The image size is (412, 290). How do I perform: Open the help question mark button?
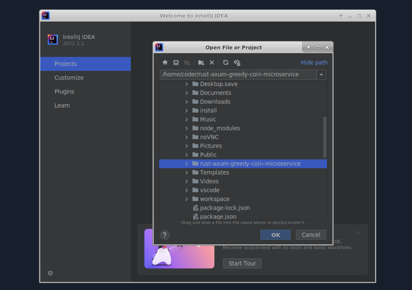pos(165,235)
